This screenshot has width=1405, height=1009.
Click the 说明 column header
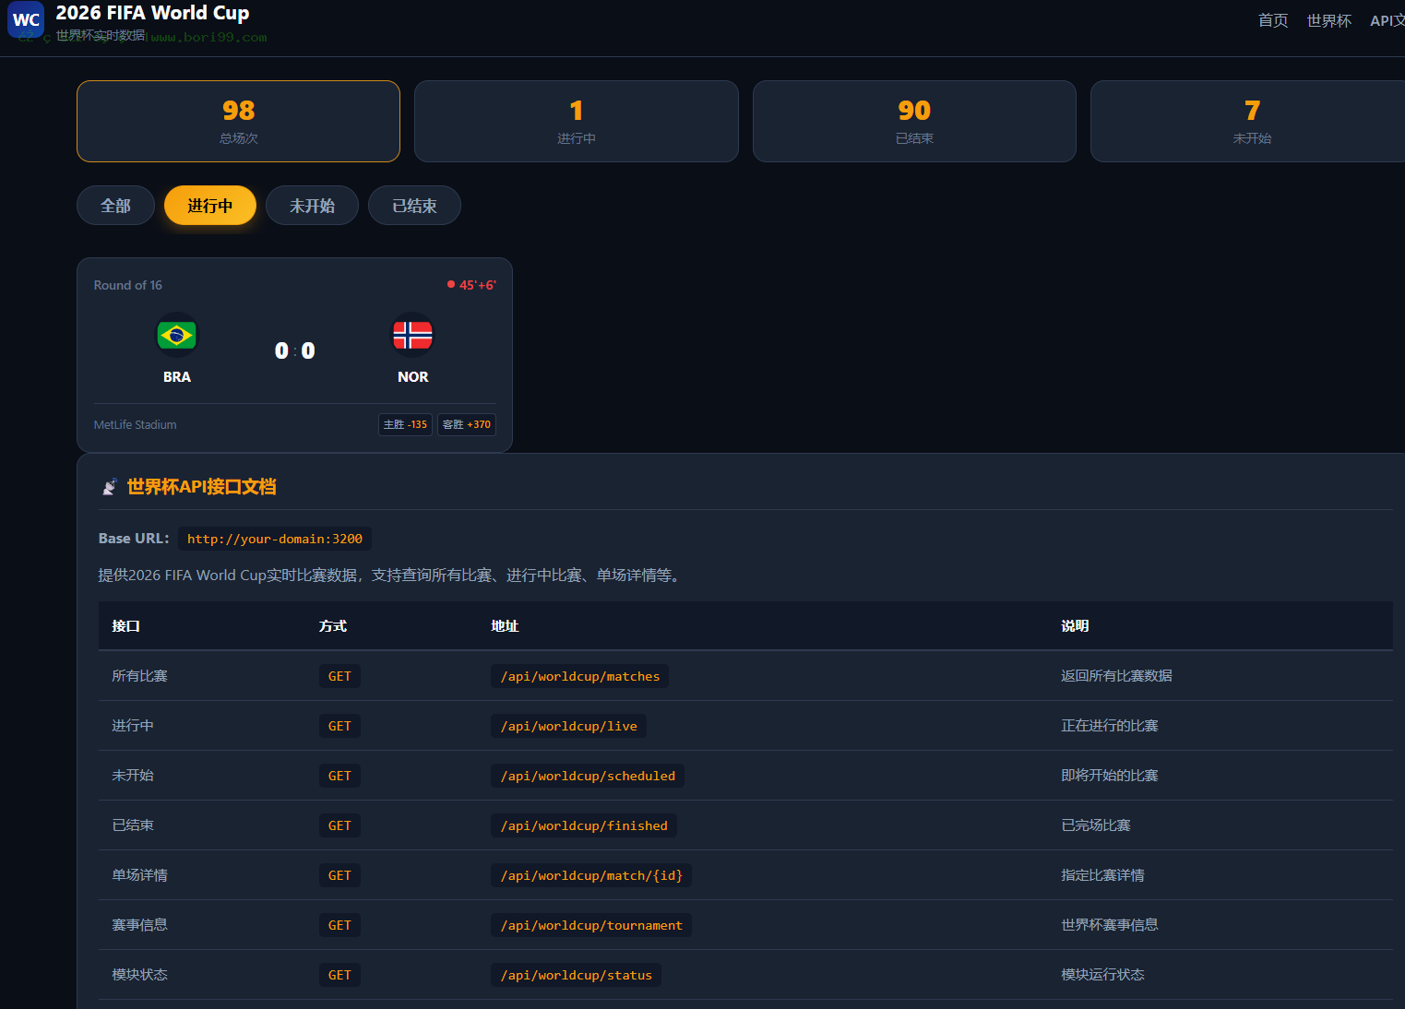[1075, 626]
